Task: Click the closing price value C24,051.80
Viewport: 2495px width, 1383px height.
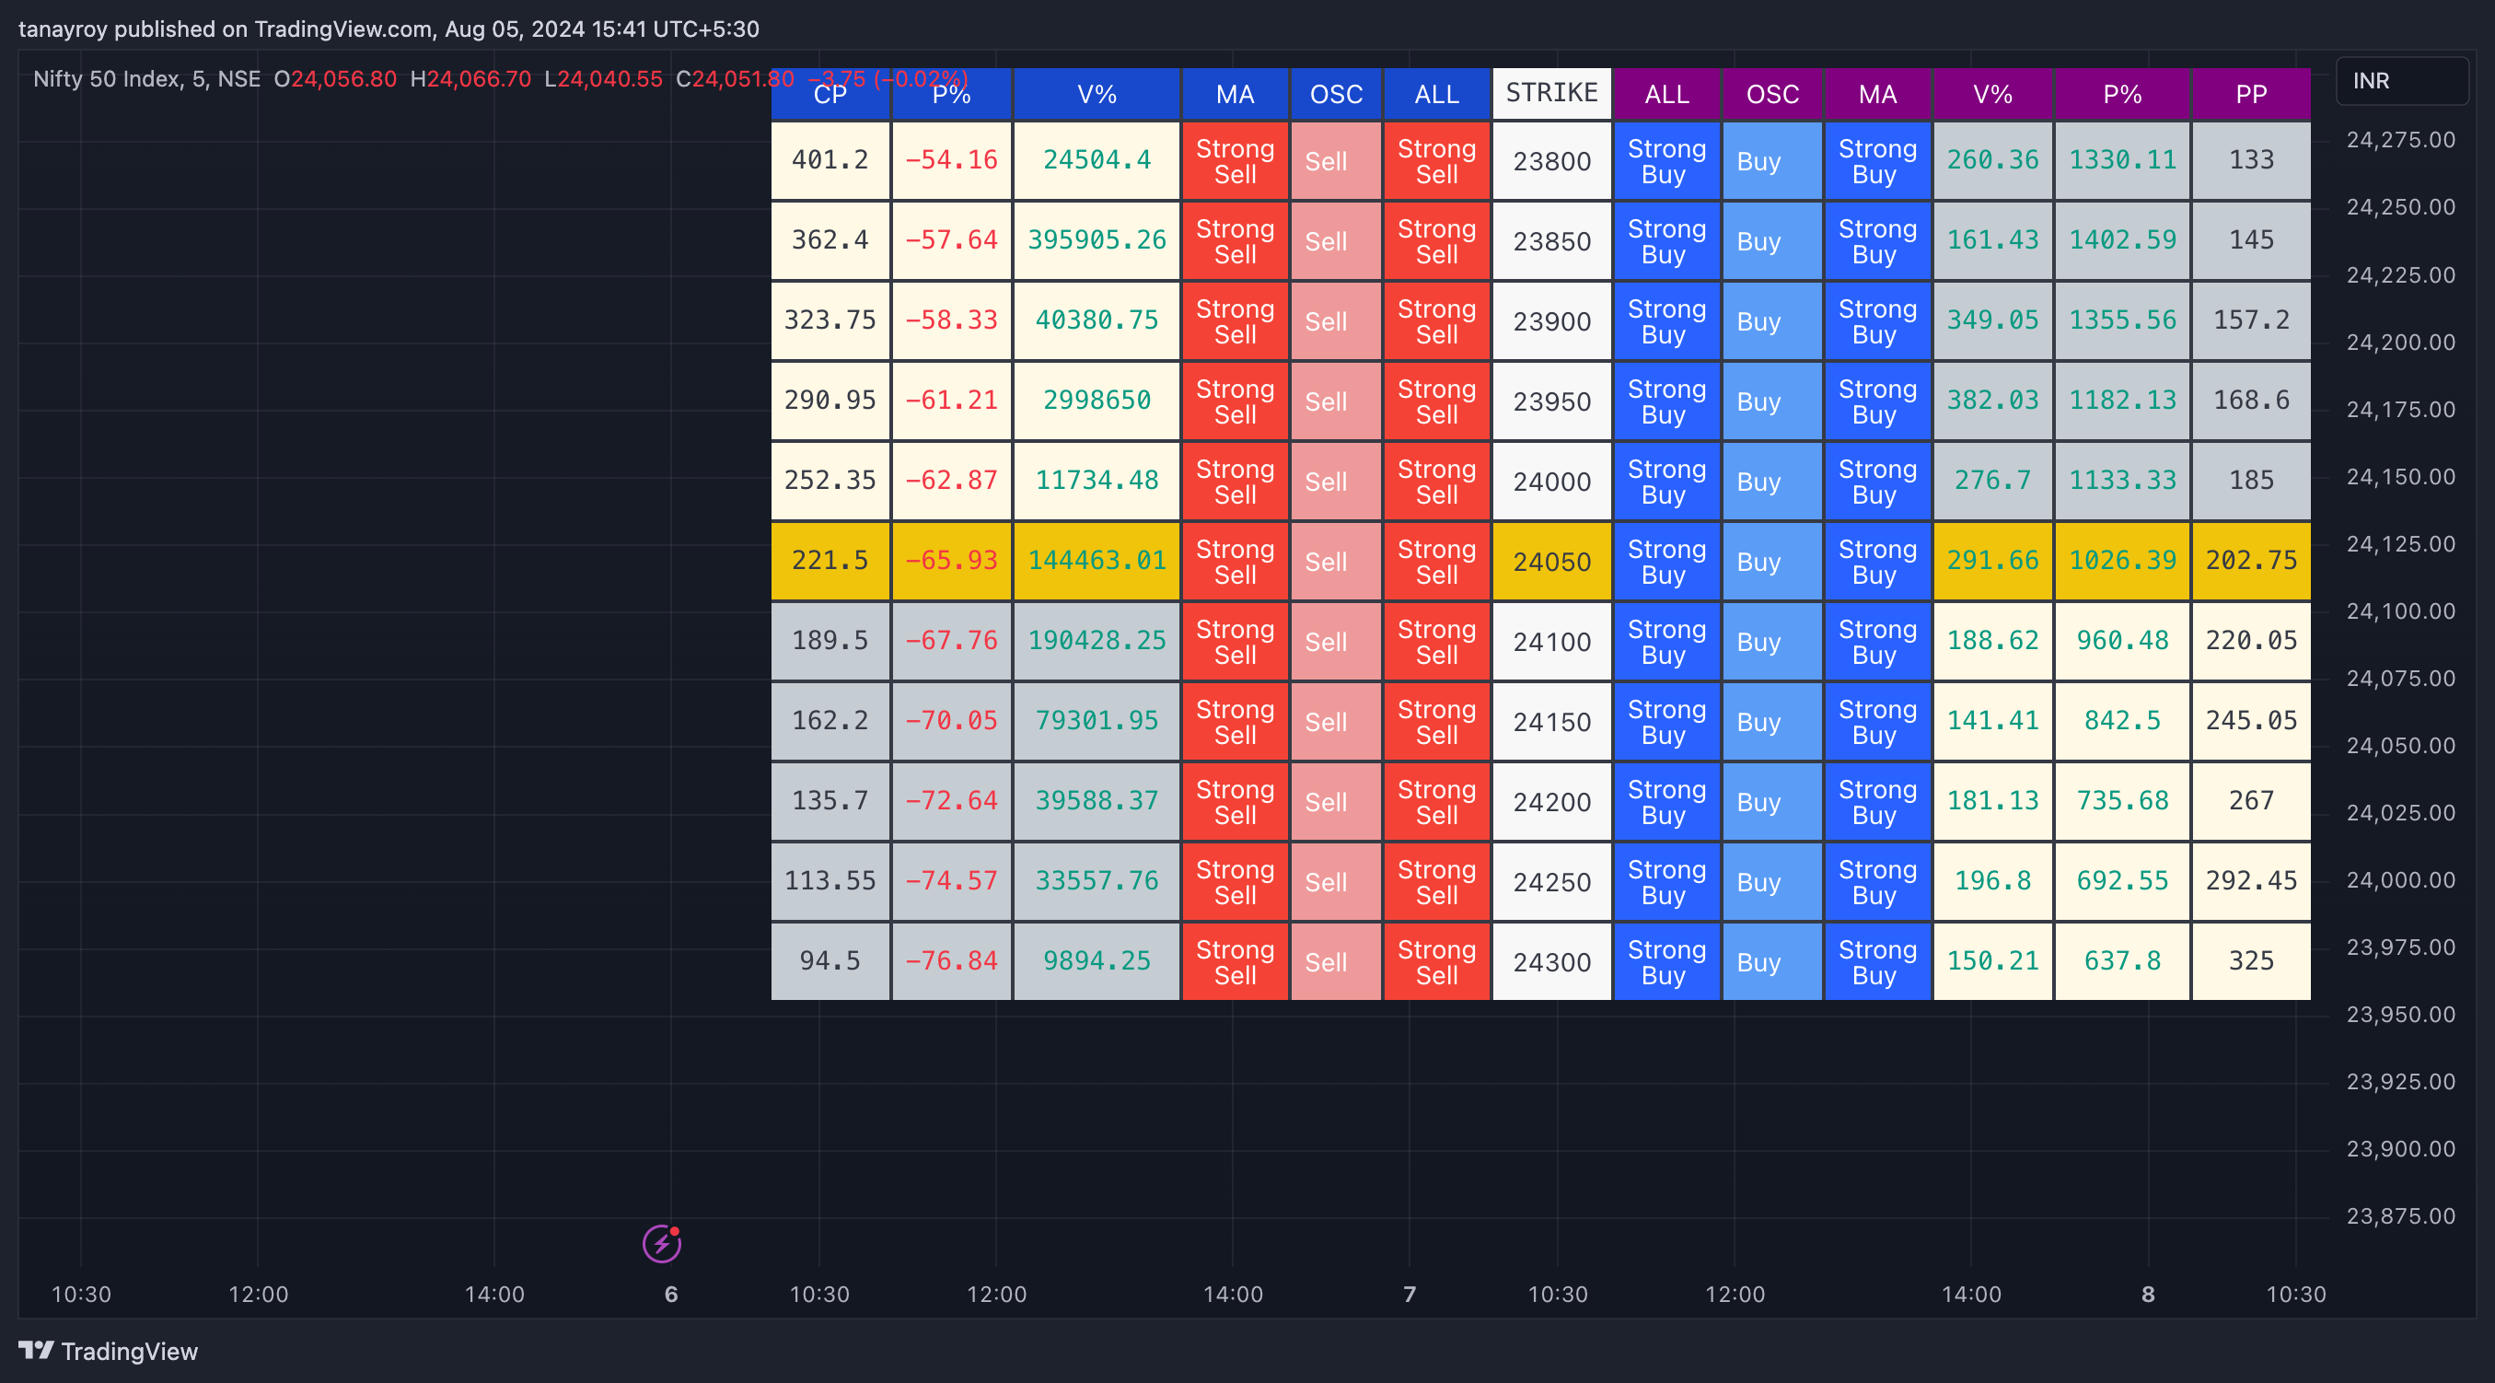Action: [x=735, y=79]
